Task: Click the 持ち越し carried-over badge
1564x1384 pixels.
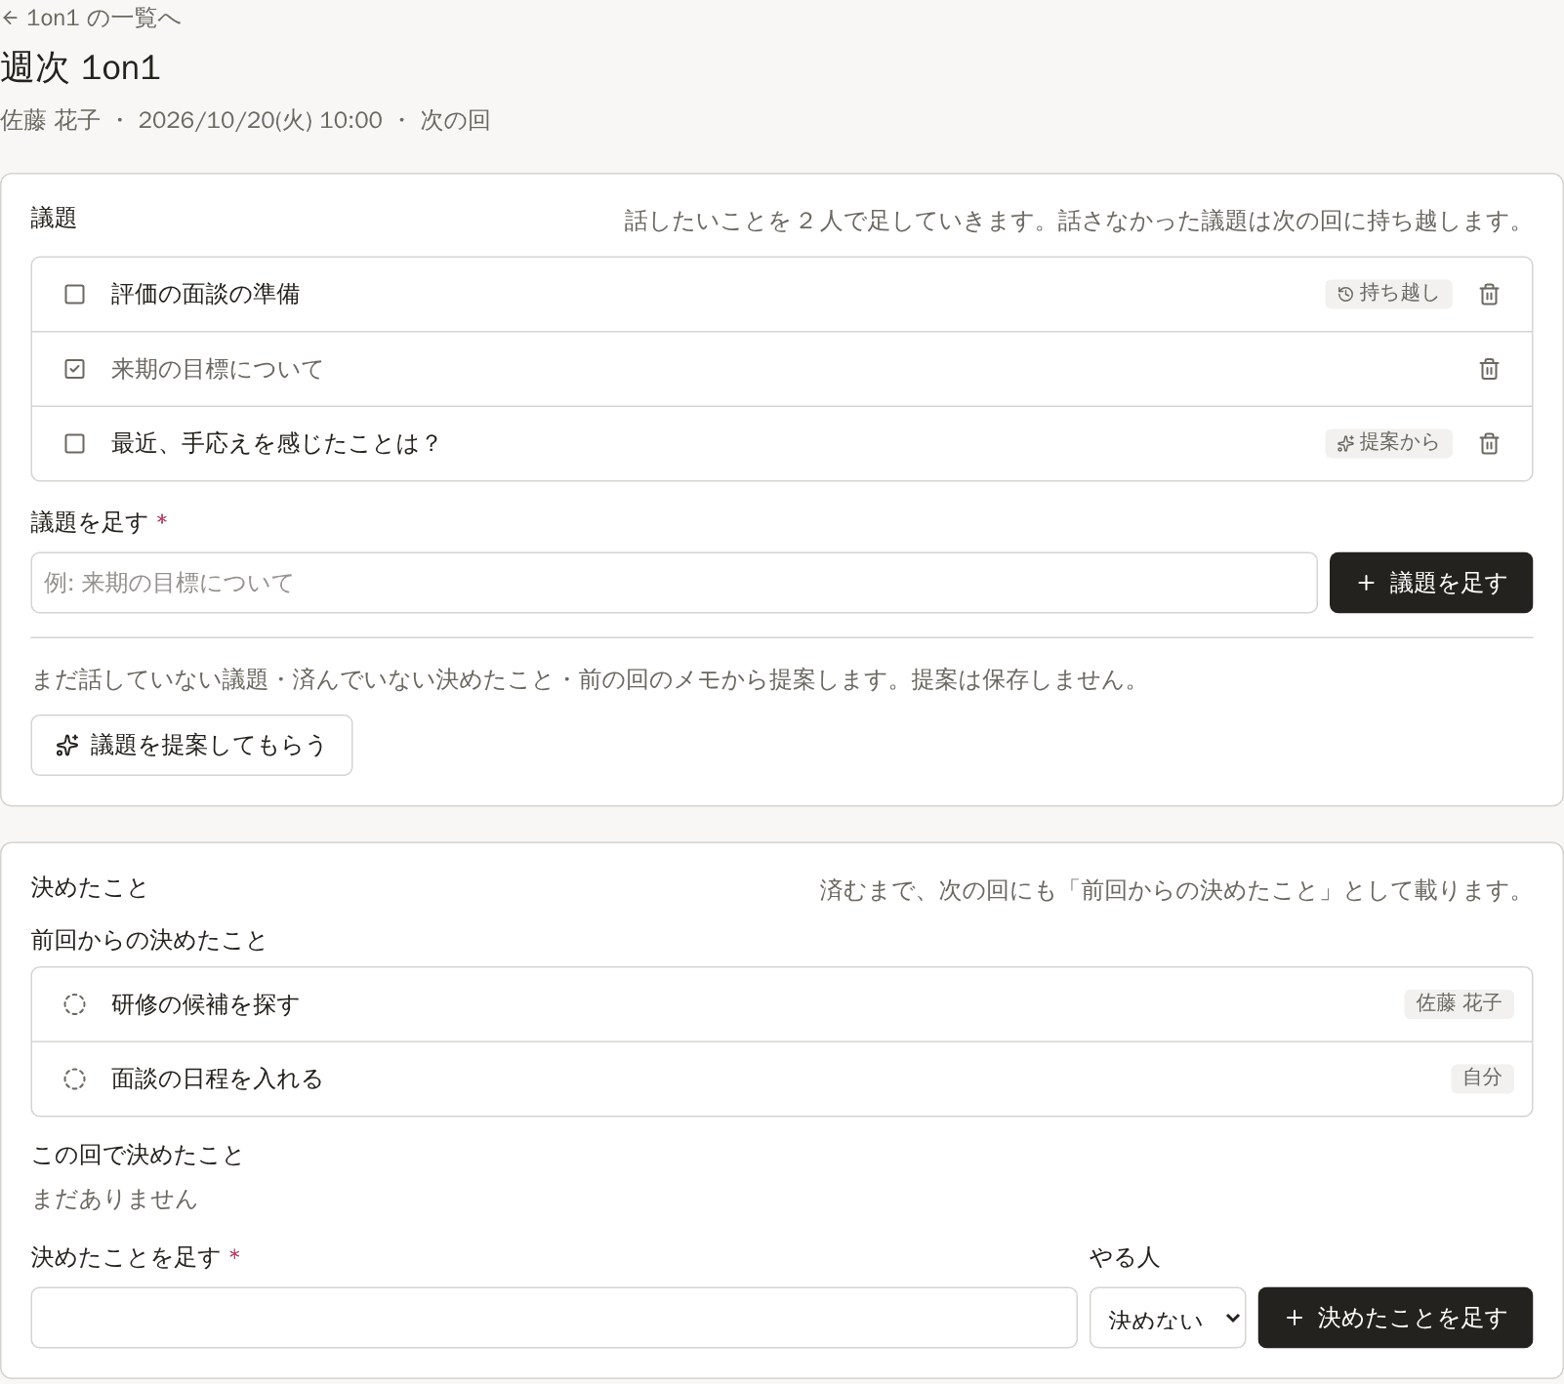Action: coord(1388,294)
